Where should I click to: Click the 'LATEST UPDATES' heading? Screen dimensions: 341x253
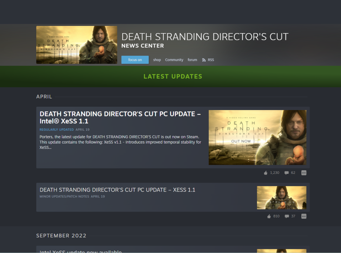pyautogui.click(x=173, y=76)
